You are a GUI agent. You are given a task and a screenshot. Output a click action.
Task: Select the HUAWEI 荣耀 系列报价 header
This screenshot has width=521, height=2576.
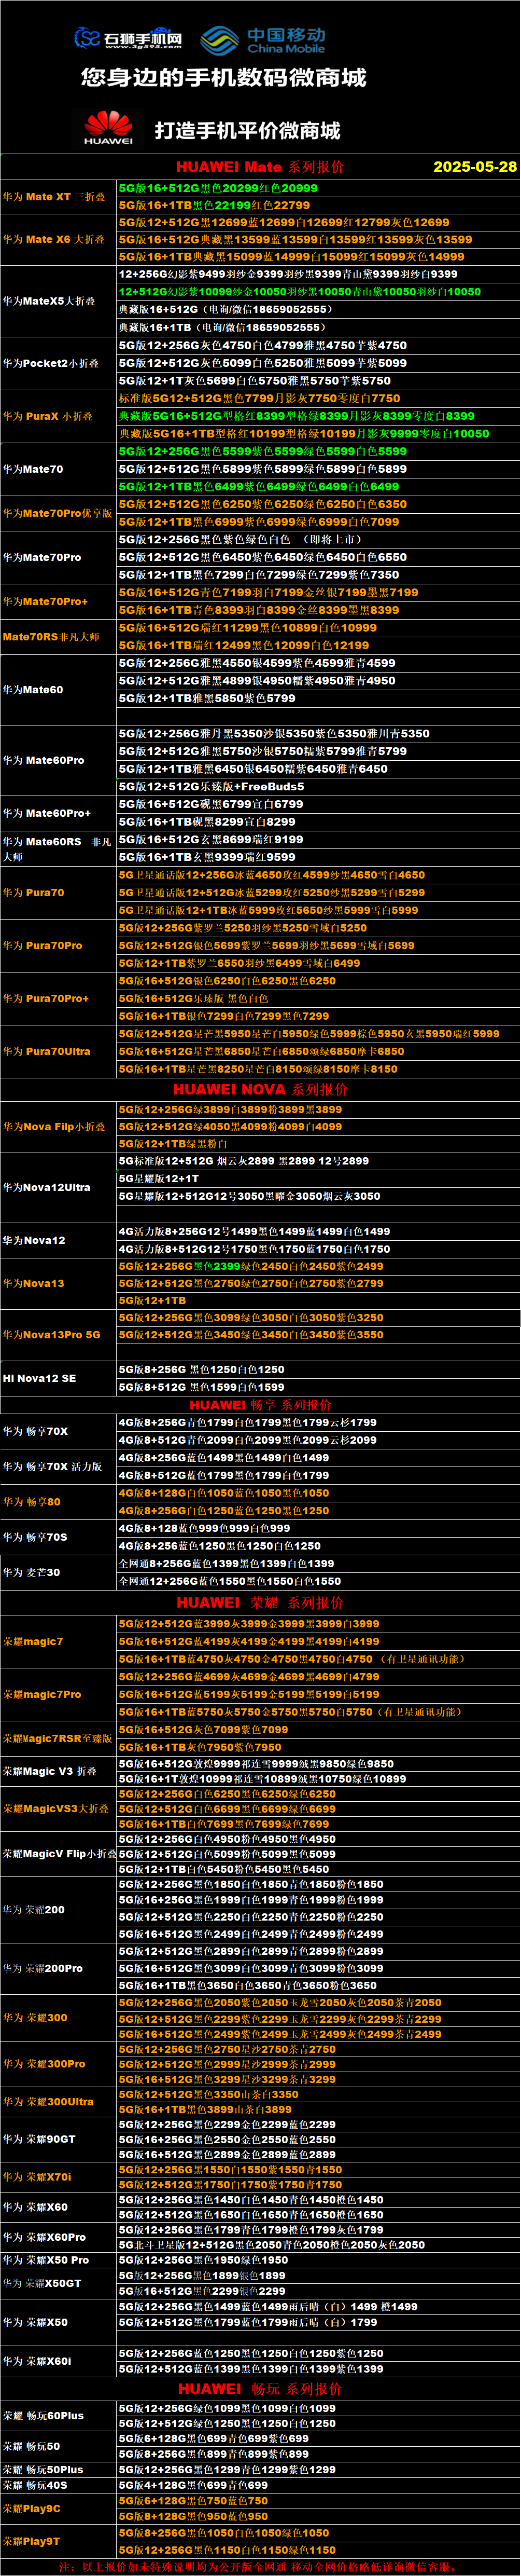pyautogui.click(x=260, y=1602)
